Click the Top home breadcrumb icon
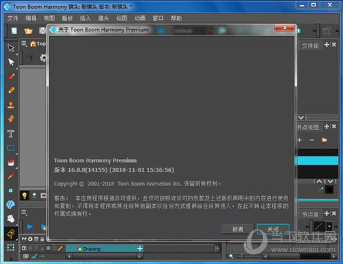The height and width of the screenshot is (264, 343). click(33, 44)
